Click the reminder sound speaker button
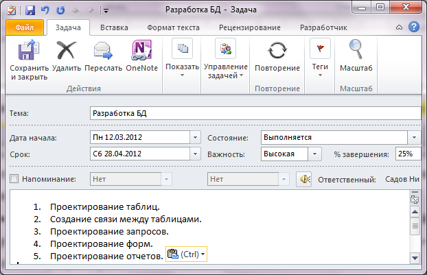 tap(304, 179)
